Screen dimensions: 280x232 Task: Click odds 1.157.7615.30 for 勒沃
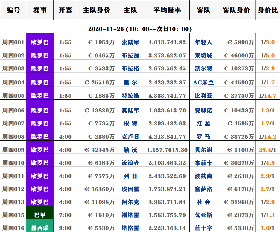coord(167,150)
